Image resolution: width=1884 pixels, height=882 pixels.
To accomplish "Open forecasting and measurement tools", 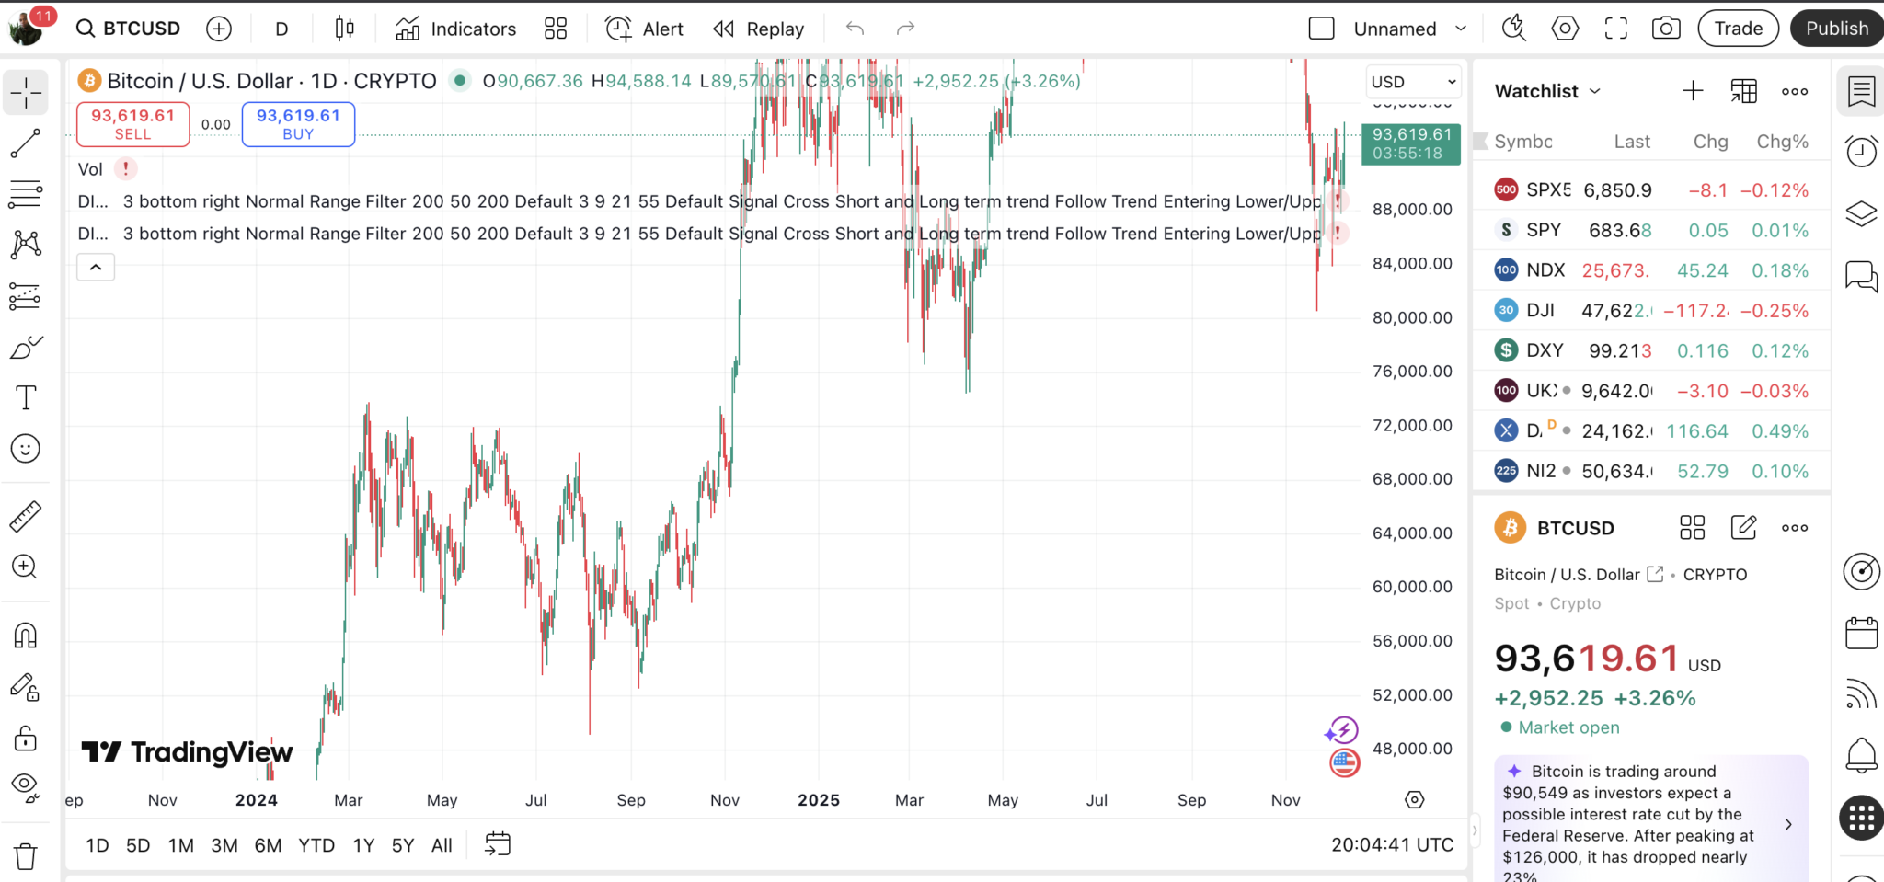I will (x=26, y=296).
